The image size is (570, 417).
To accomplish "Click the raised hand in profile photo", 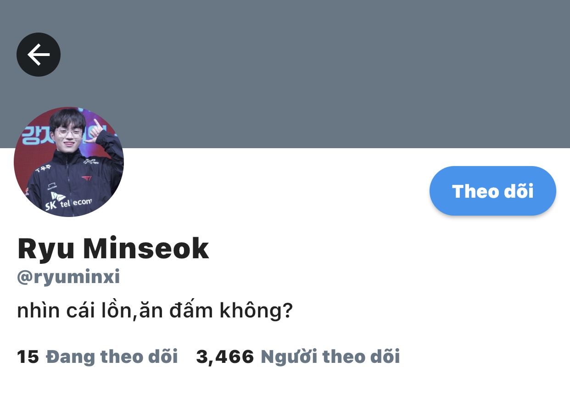I will 97,130.
